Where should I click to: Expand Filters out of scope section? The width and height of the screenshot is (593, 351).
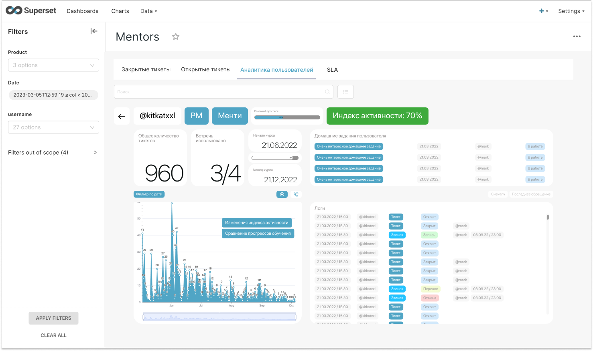tap(53, 153)
